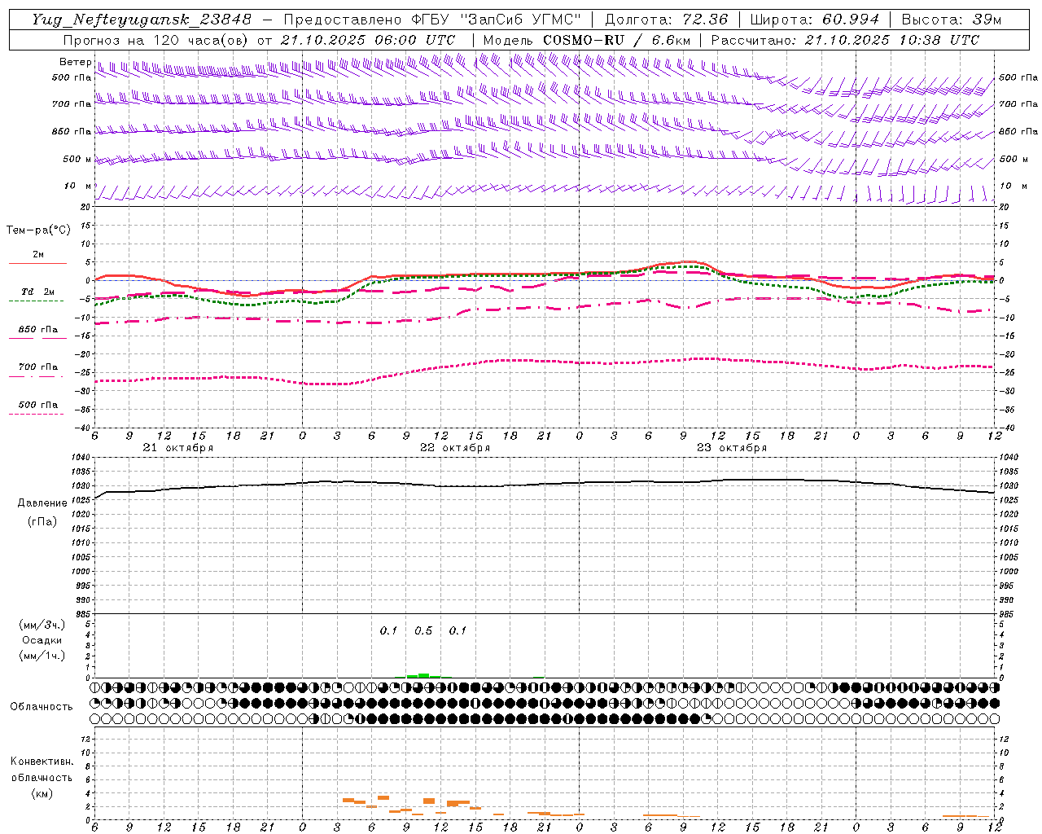Image resolution: width=1042 pixels, height=834 pixels.
Task: Click the Облачность cloud cover label
Action: click(x=42, y=707)
